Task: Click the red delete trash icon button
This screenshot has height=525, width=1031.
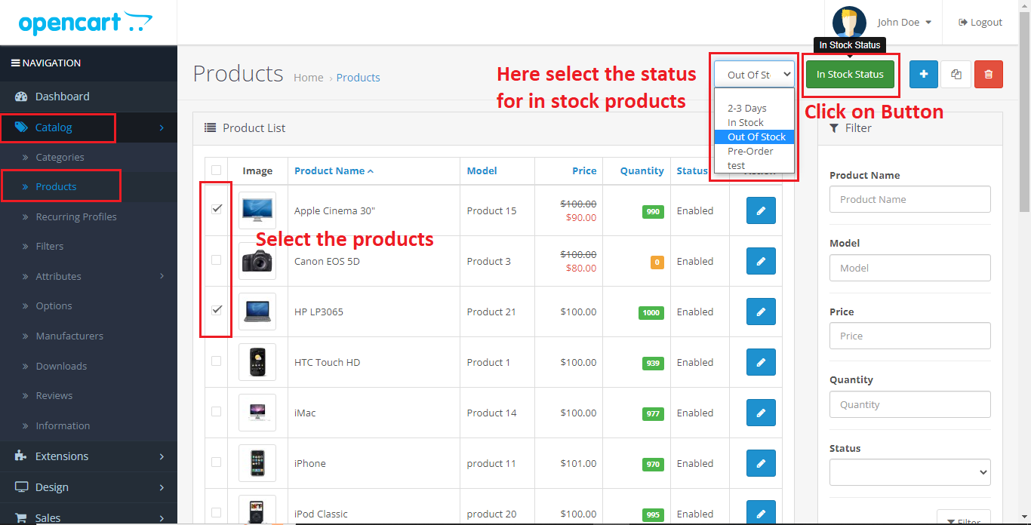Action: coord(989,74)
